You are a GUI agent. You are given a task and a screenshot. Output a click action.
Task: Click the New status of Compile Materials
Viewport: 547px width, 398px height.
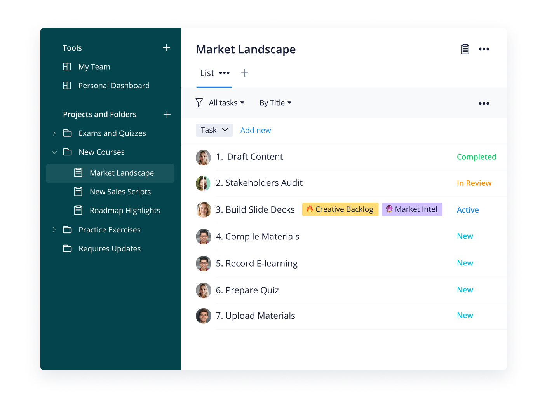(x=465, y=236)
